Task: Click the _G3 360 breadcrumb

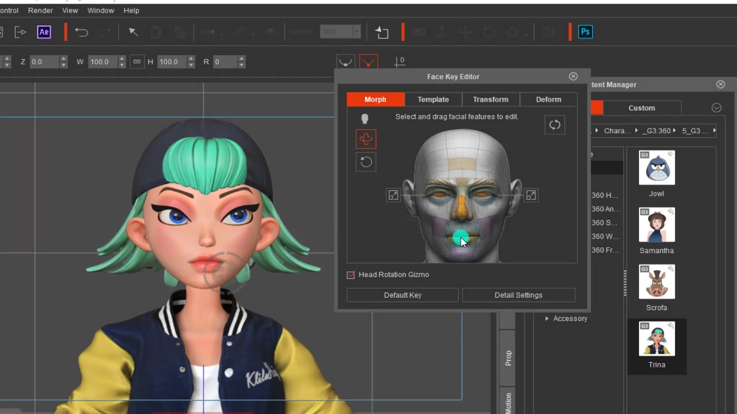Action: pyautogui.click(x=657, y=131)
